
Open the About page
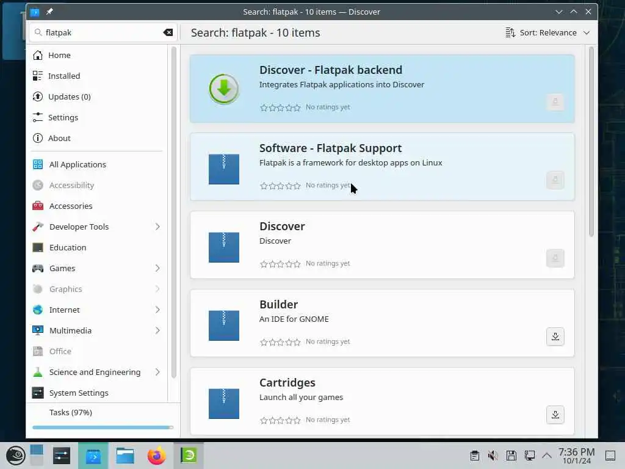click(97, 138)
